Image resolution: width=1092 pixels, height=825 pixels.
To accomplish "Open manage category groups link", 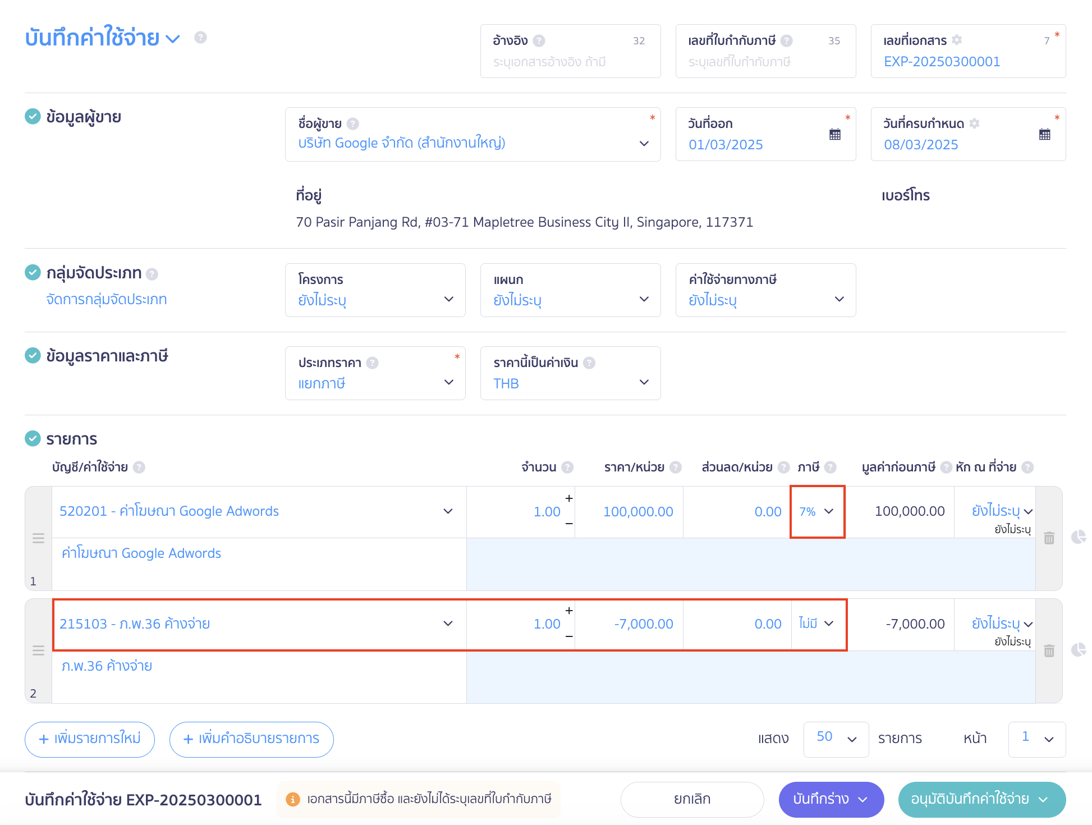I will (x=107, y=299).
